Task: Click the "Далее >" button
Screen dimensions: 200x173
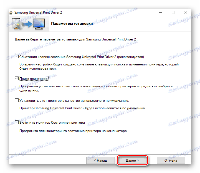Action: [x=132, y=160]
